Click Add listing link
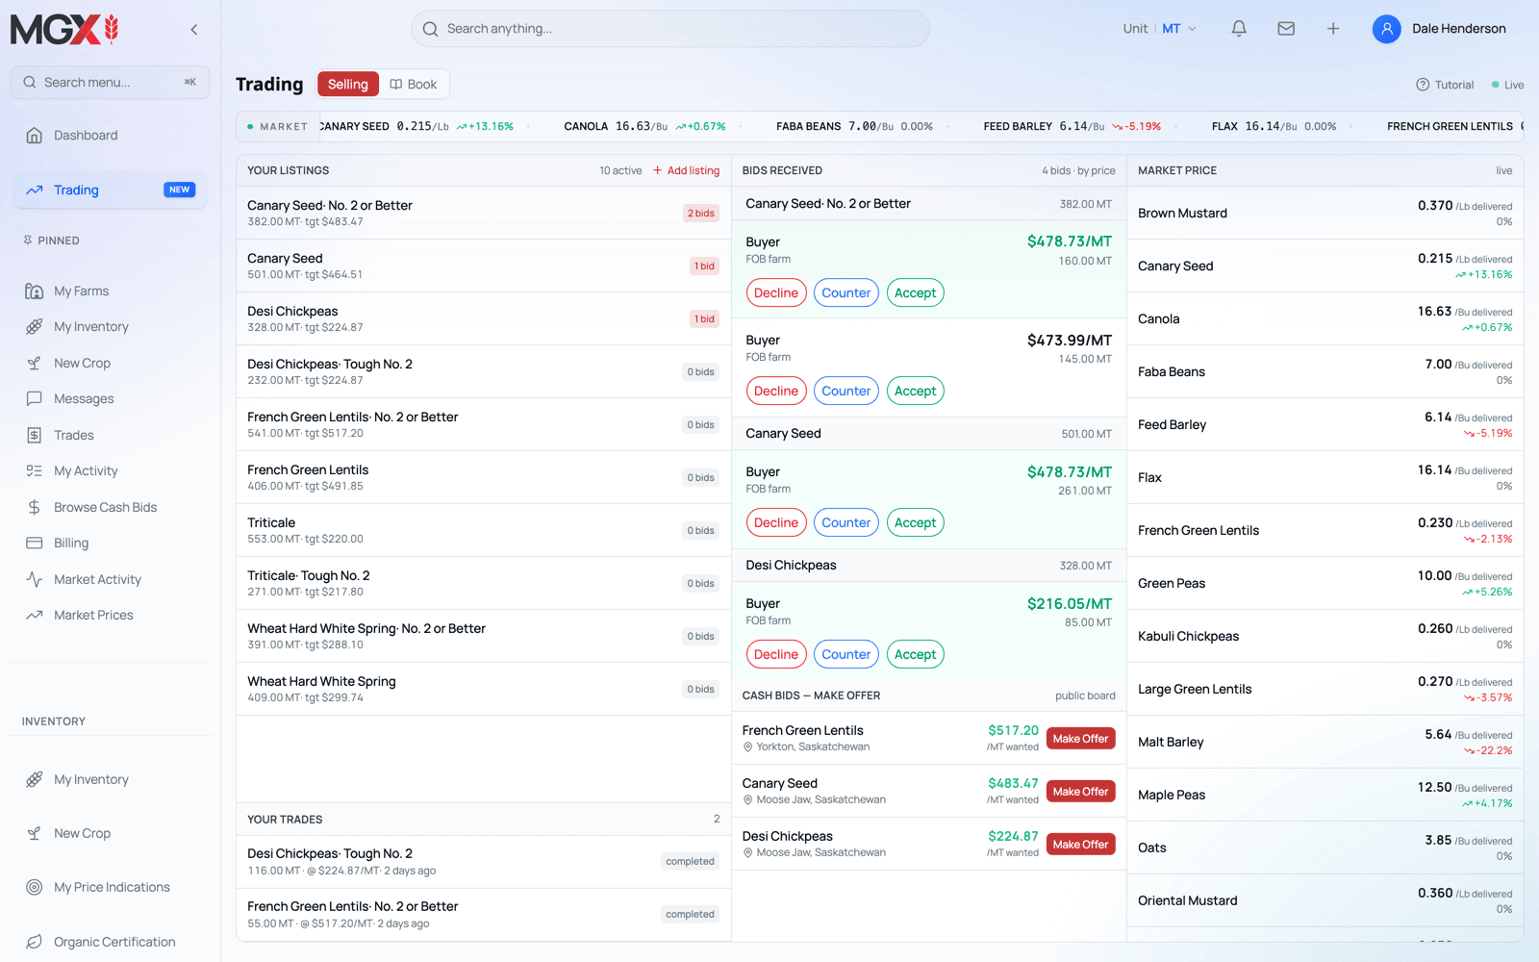The image size is (1539, 962). (x=686, y=171)
